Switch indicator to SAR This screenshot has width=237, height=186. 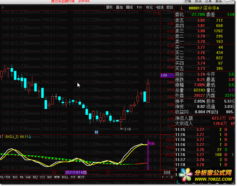pos(28,177)
